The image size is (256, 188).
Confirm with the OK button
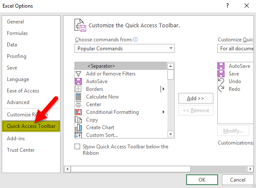pyautogui.click(x=202, y=179)
